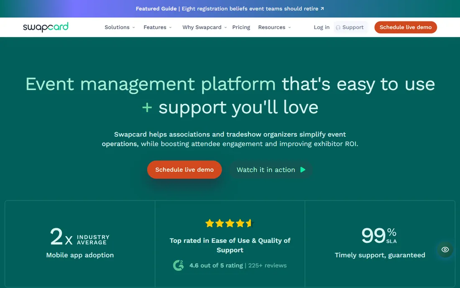Click the G2 logo icon near rating
This screenshot has height=288, width=460.
click(x=179, y=265)
